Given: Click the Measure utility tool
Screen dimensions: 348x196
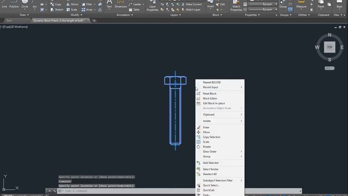Looking at the screenshot, I should click(x=301, y=4).
